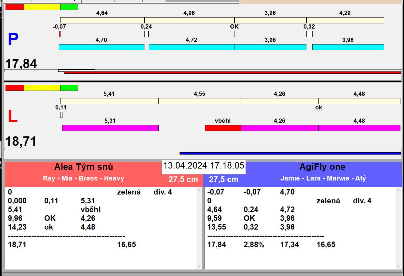Click the cyan 4,70 run bar
The height and width of the screenshot is (276, 404).
pos(101,47)
